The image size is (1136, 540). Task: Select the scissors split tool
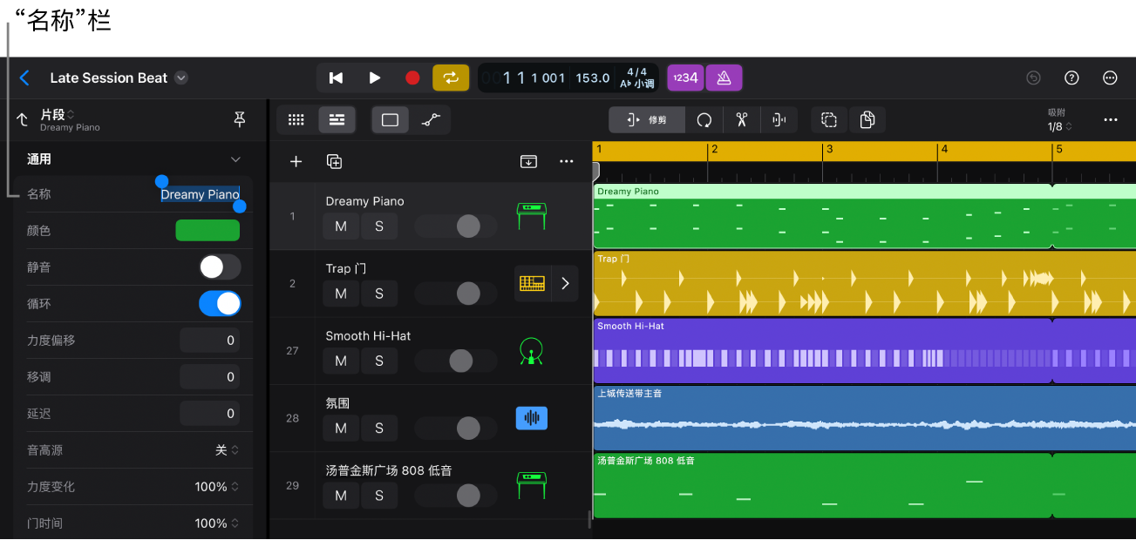click(742, 120)
